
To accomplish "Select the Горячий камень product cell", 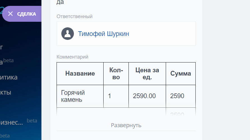I will pos(73,96).
